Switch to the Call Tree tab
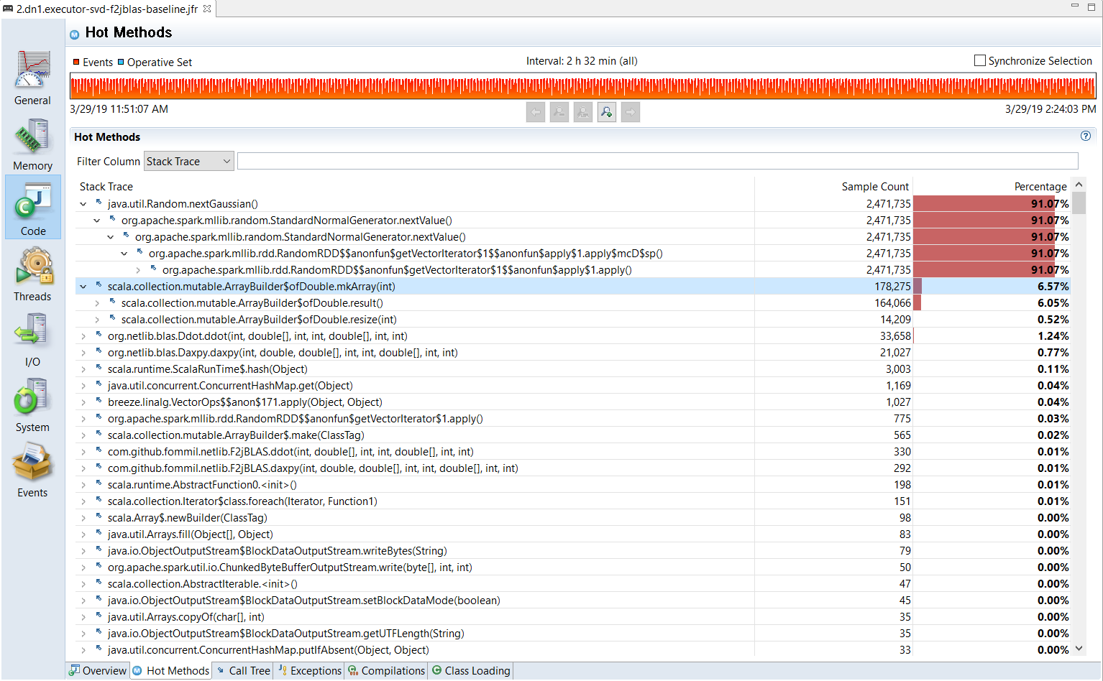 (x=243, y=670)
